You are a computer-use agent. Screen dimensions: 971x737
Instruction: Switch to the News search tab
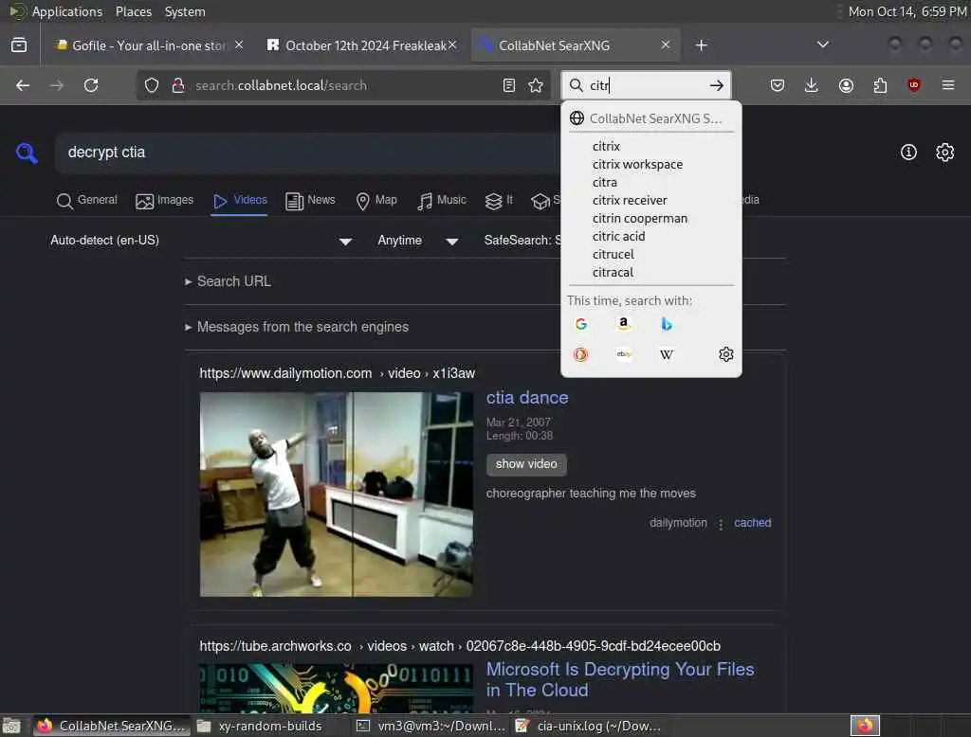(x=310, y=201)
